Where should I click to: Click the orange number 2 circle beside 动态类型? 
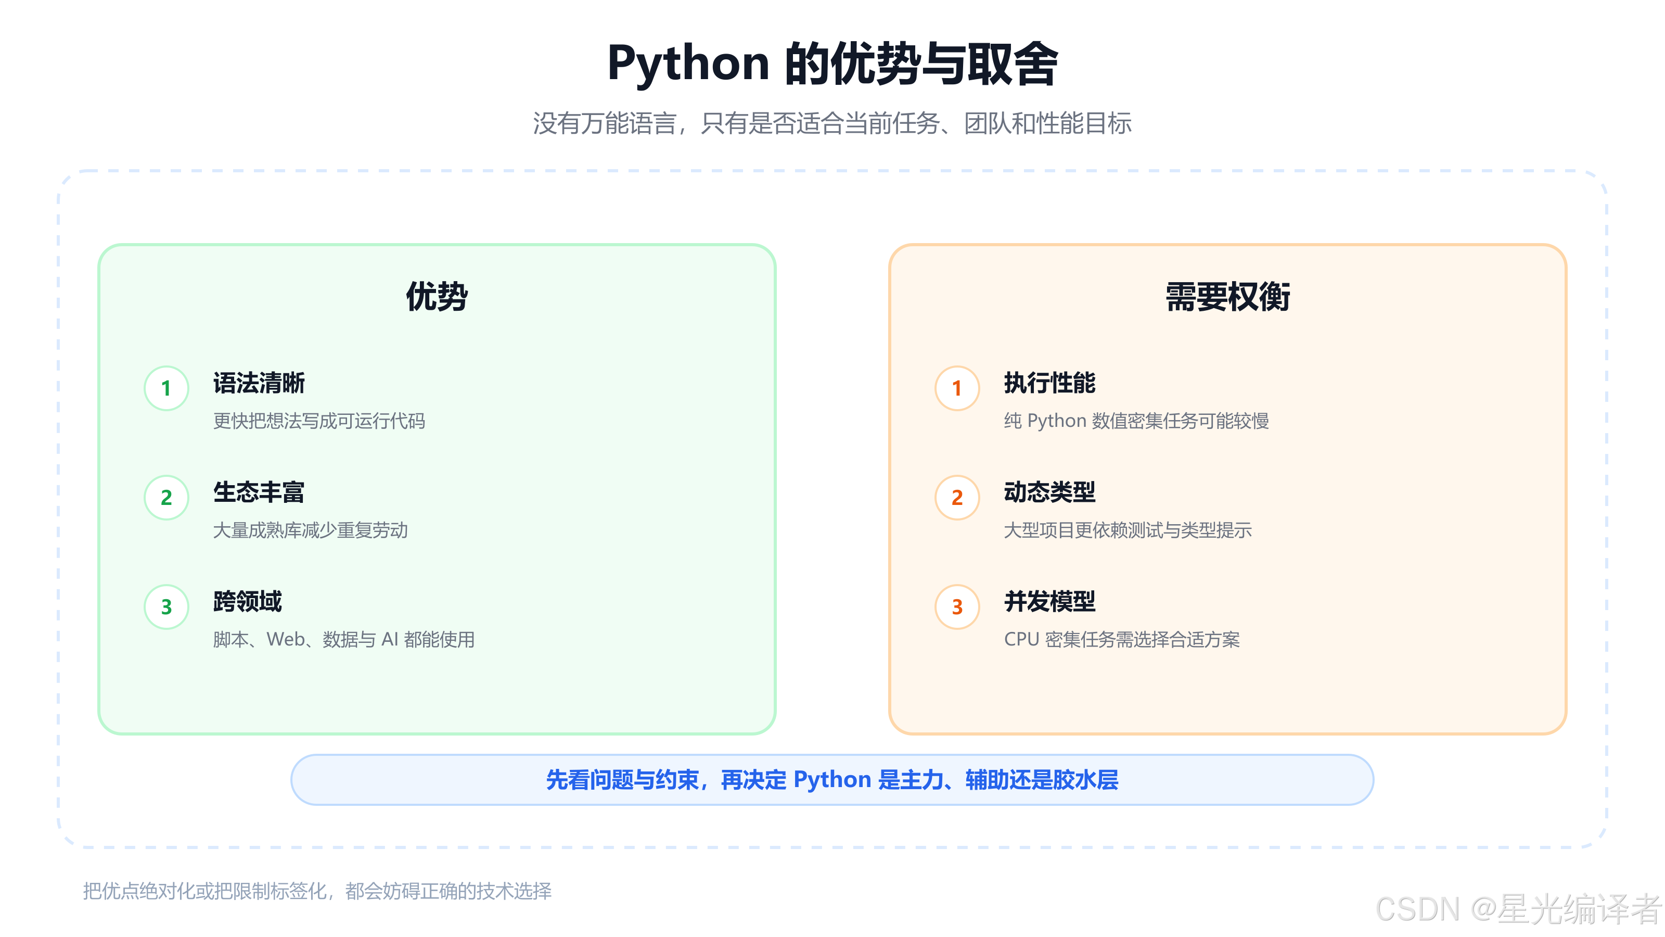(957, 497)
